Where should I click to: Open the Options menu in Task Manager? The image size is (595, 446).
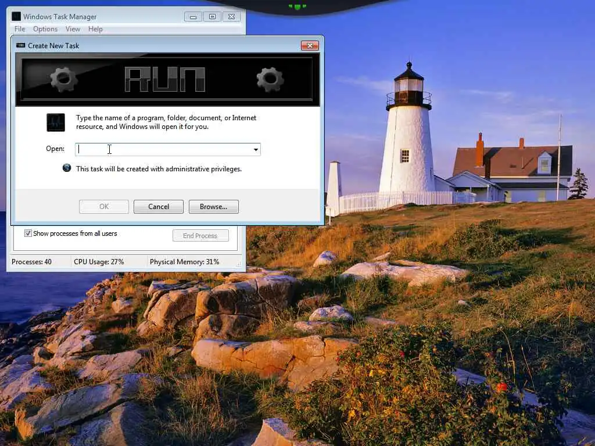[x=45, y=29]
